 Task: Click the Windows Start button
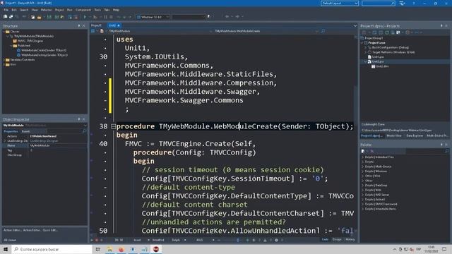[x=6, y=249]
